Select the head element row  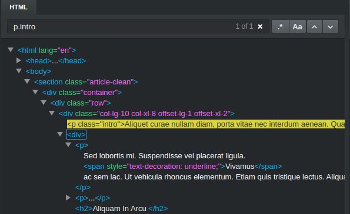click(56, 61)
